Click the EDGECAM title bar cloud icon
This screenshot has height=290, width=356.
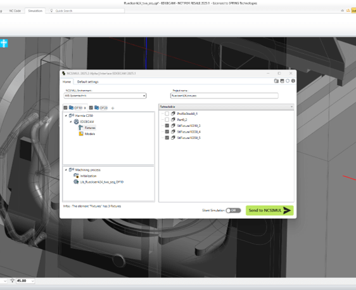tap(342, 10)
